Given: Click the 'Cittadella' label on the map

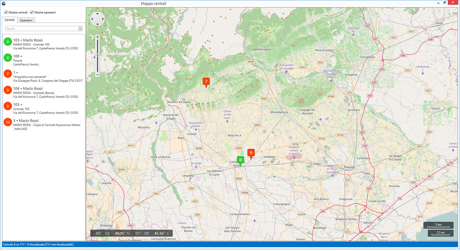Looking at the screenshot, I should (x=188, y=176).
